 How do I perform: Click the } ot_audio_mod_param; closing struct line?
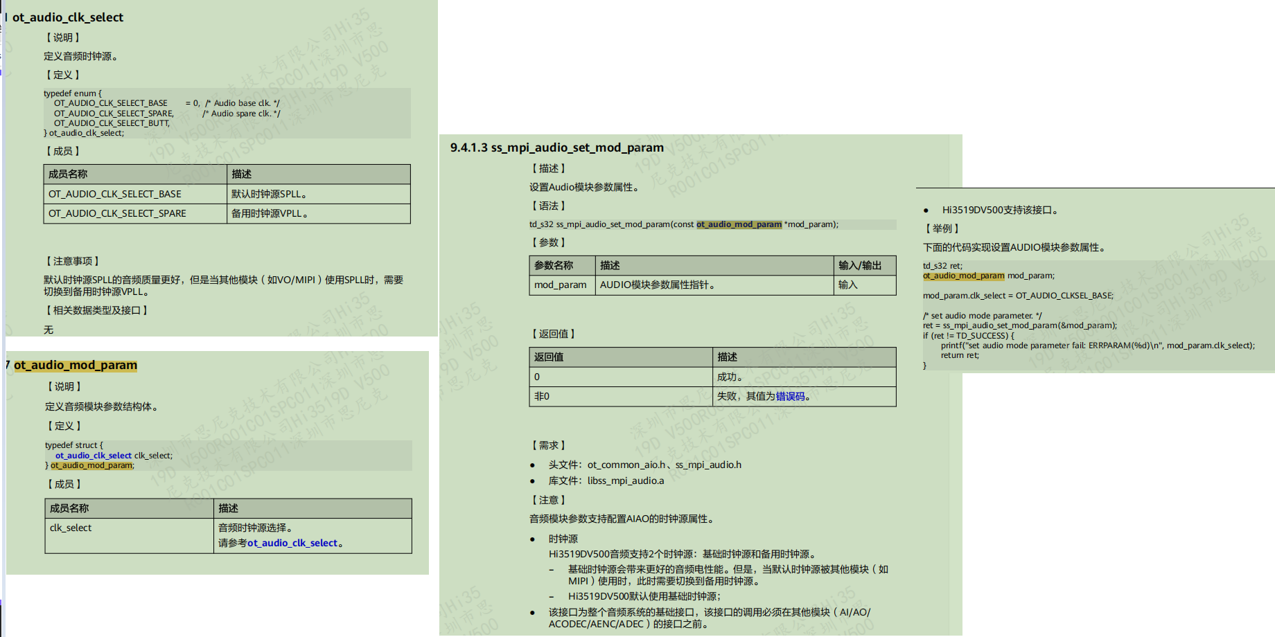(90, 465)
